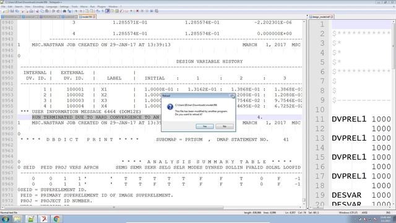Click the ANALYSIS SUMMARY TABLE heading text
Image resolution: width=396 pixels, height=223 pixels.
pos(207,162)
